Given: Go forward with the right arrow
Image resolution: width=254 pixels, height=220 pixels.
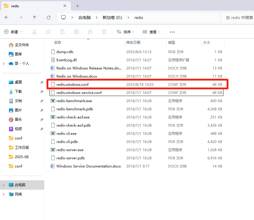Looking at the screenshot, I should tap(21, 18).
